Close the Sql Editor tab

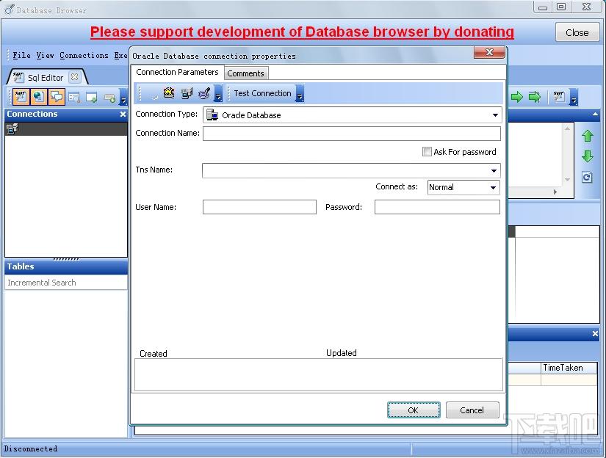(x=74, y=77)
